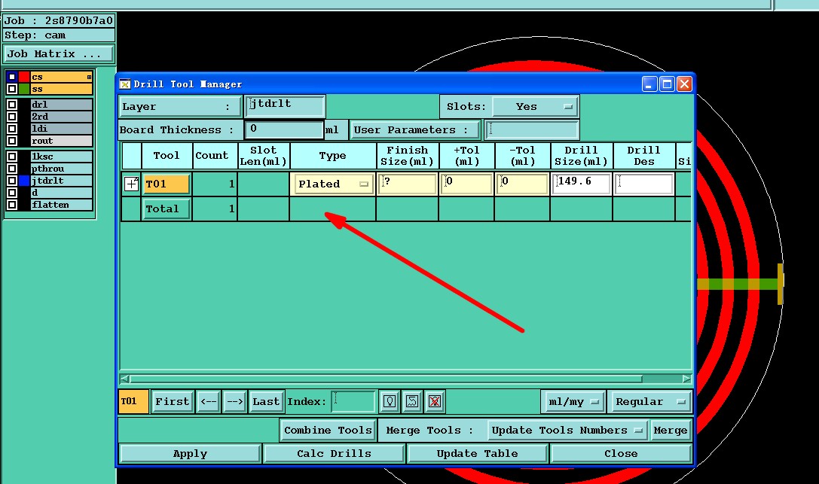This screenshot has width=819, height=484.
Task: Click the Layer field showing jtdrlt
Action: (286, 106)
